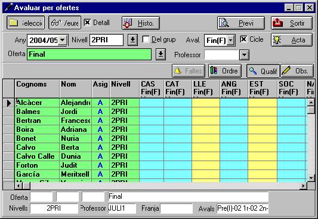Image resolution: width=318 pixels, height=219 pixels.
Task: Open the Aval. Fin(F) dropdown
Action: tap(230, 41)
